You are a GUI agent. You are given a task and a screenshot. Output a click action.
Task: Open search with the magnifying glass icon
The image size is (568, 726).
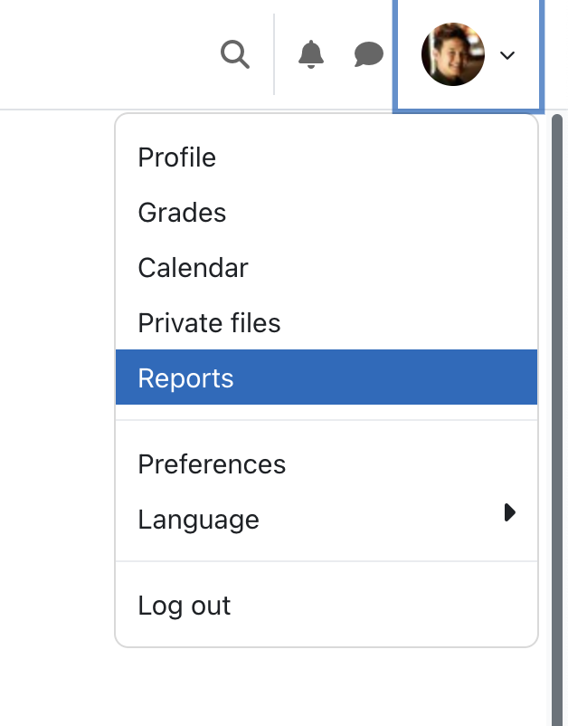click(x=235, y=54)
